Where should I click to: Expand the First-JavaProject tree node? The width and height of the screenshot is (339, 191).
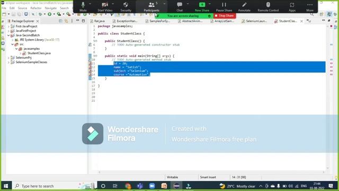8,27
